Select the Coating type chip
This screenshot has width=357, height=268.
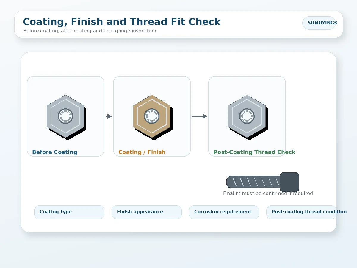[x=69, y=212]
